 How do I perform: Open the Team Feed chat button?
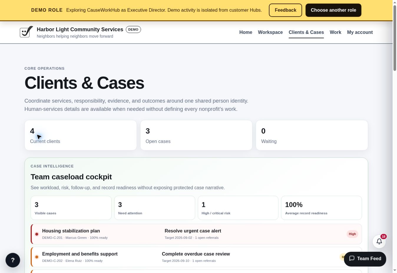(365, 259)
